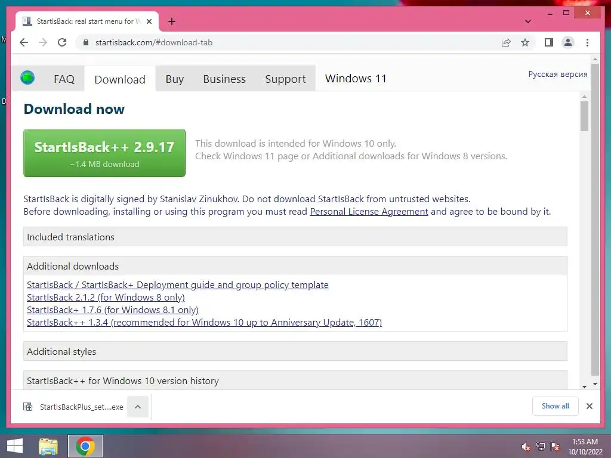Click the padlock site info icon
This screenshot has height=458, width=611.
(86, 42)
